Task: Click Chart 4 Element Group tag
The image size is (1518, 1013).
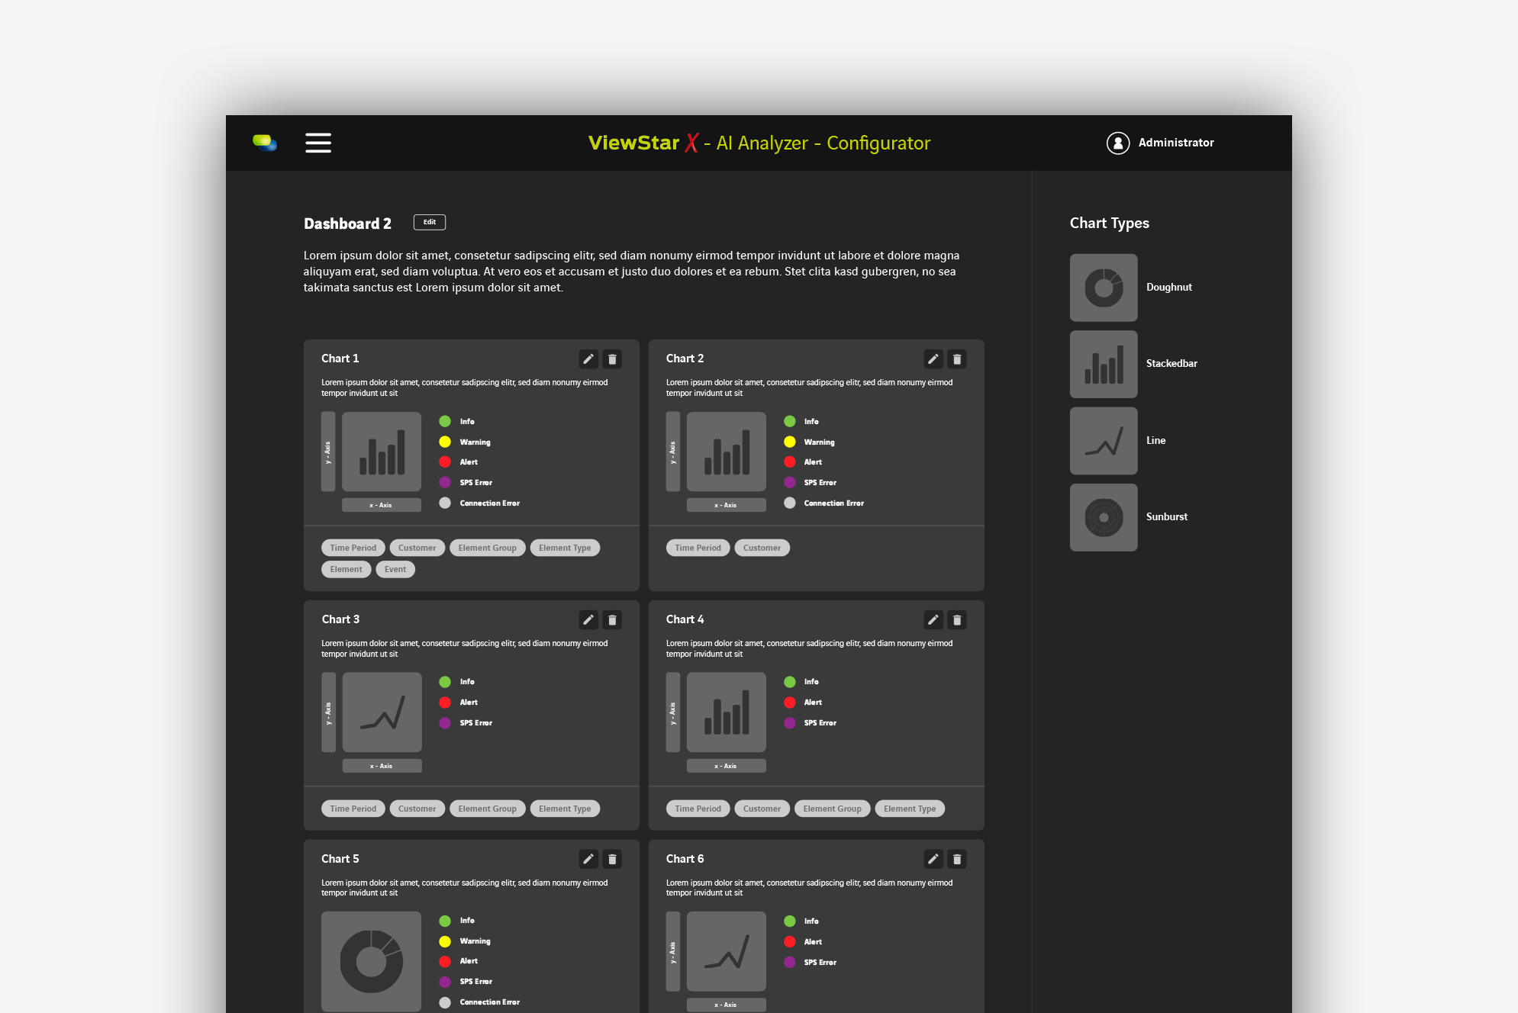Action: tap(833, 809)
